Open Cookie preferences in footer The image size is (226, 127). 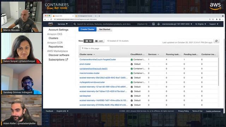click(x=213, y=111)
